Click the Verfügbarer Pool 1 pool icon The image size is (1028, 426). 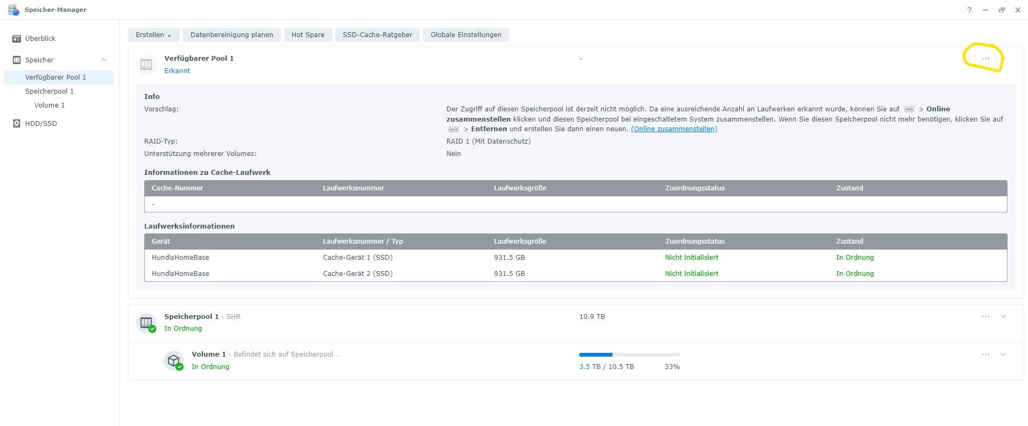coord(146,65)
